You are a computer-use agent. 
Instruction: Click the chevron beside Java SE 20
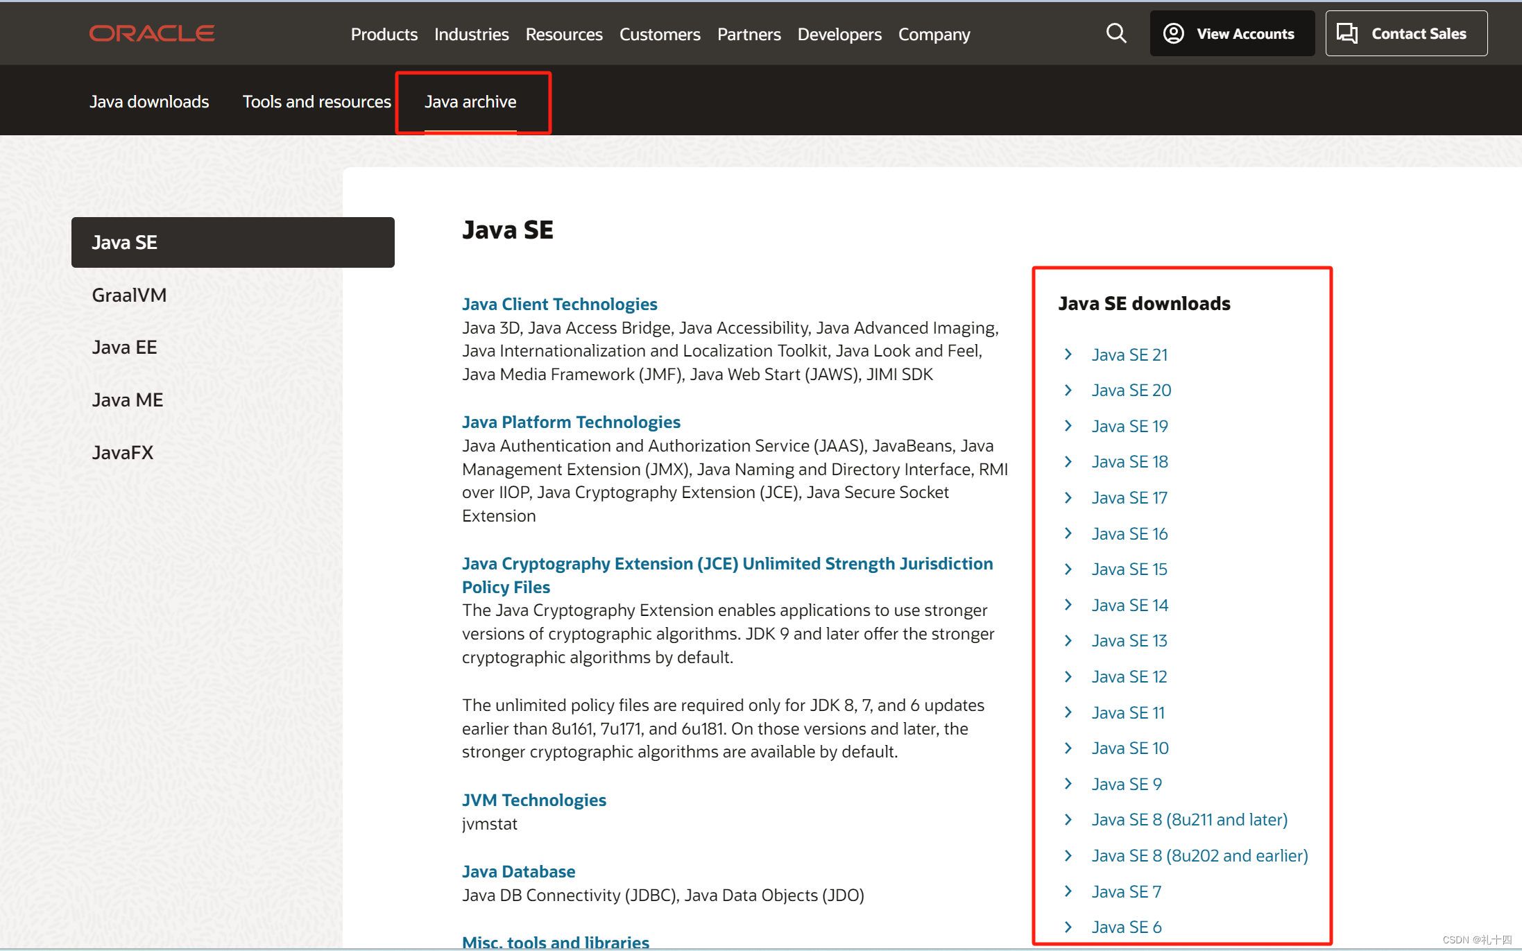click(1068, 390)
